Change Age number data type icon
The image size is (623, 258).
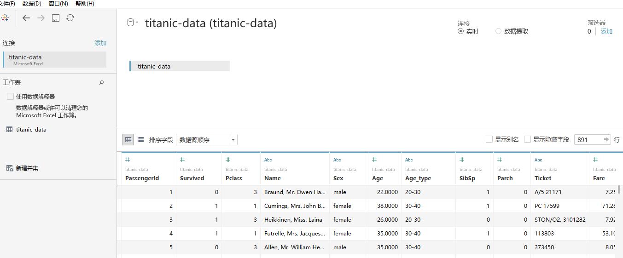[x=374, y=160]
